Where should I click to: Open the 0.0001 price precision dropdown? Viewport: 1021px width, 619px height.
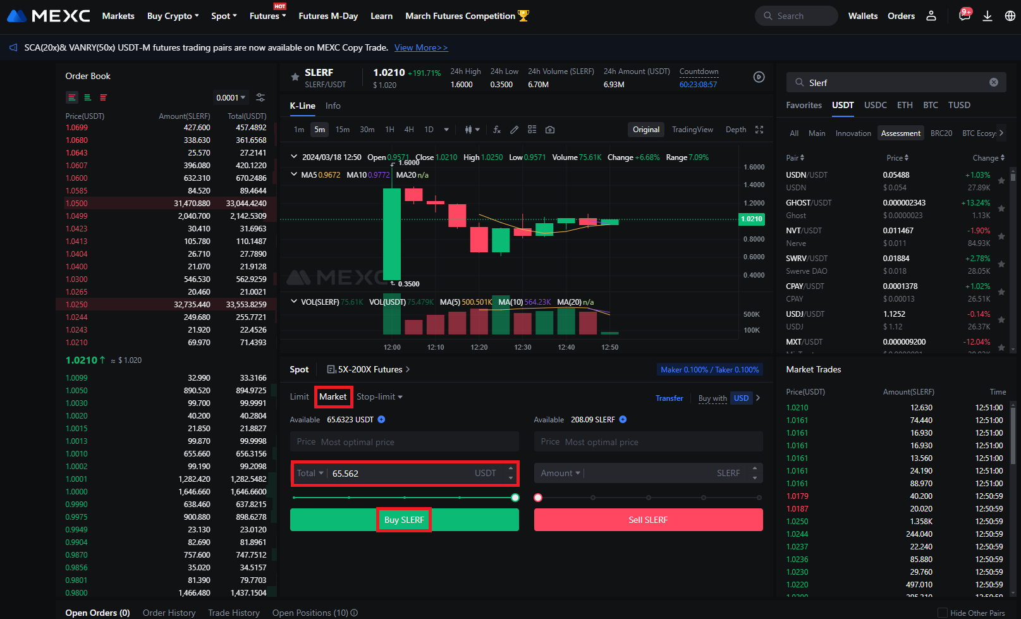click(231, 97)
